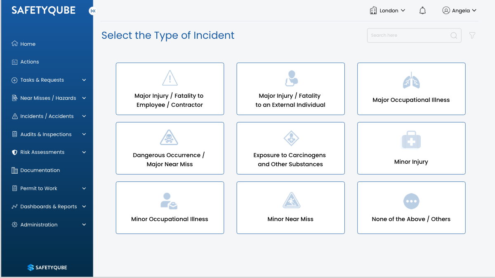Click the exclamation triangle incident icon
This screenshot has width=495, height=278.
(x=170, y=78)
